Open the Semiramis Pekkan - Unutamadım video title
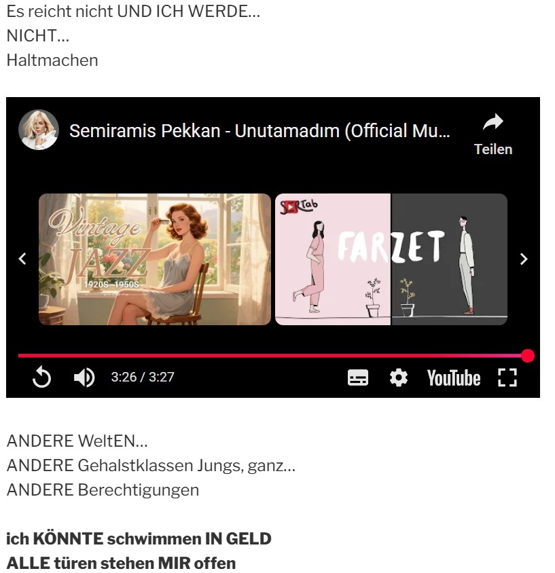The image size is (555, 573). (x=259, y=131)
